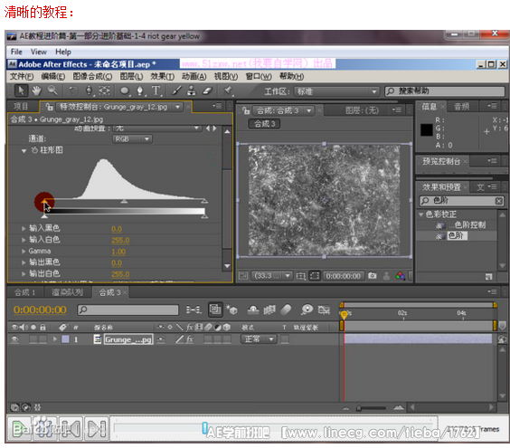Click the histogram input white slider triangle
The image size is (510, 448).
(204, 202)
